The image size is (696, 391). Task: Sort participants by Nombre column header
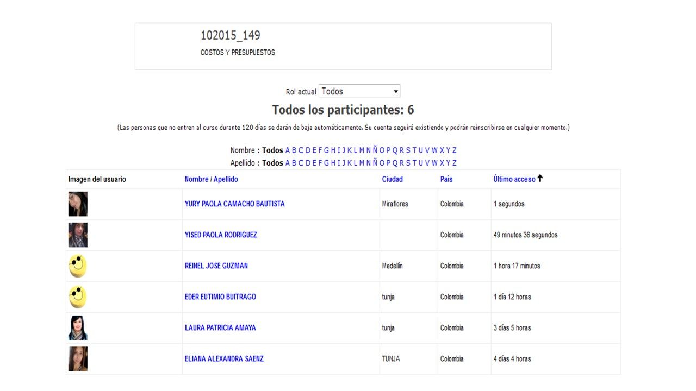196,179
